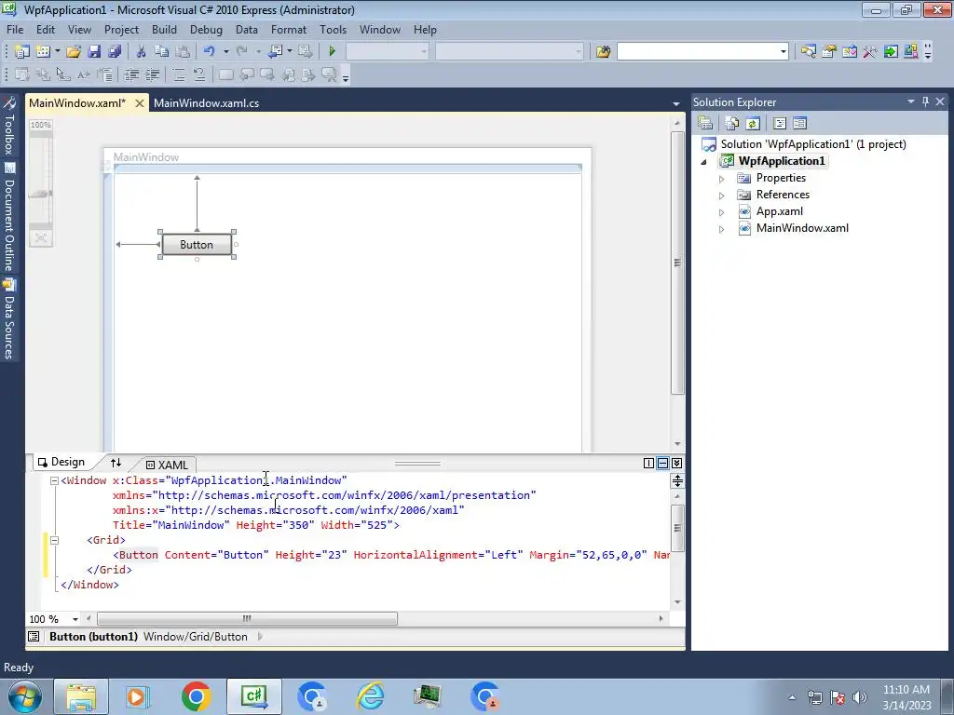Open the document tabs list dropdown
The image size is (954, 715).
pyautogui.click(x=676, y=103)
